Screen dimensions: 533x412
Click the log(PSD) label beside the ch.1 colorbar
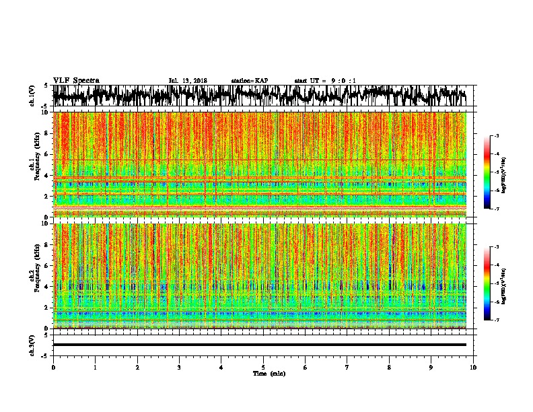pyautogui.click(x=503, y=176)
